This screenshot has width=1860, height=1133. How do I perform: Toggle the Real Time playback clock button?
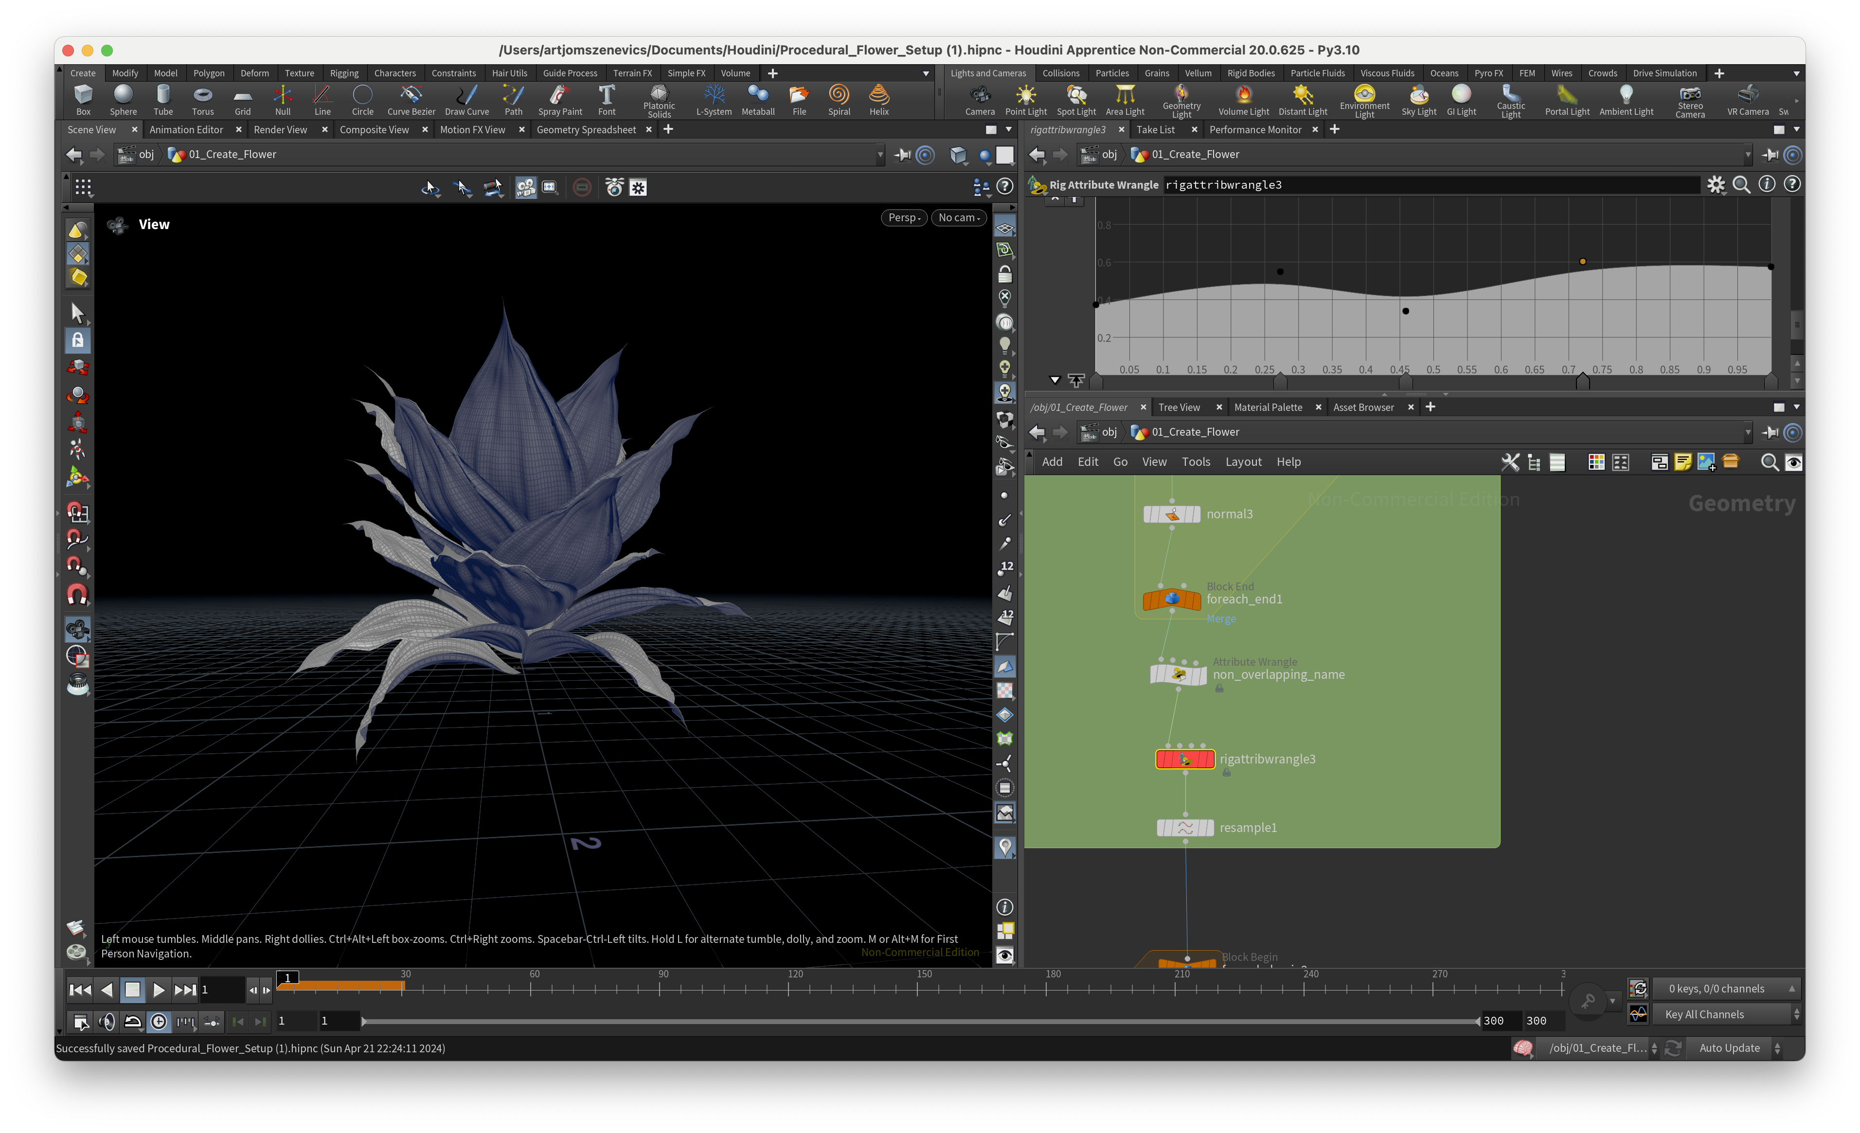click(x=159, y=1021)
